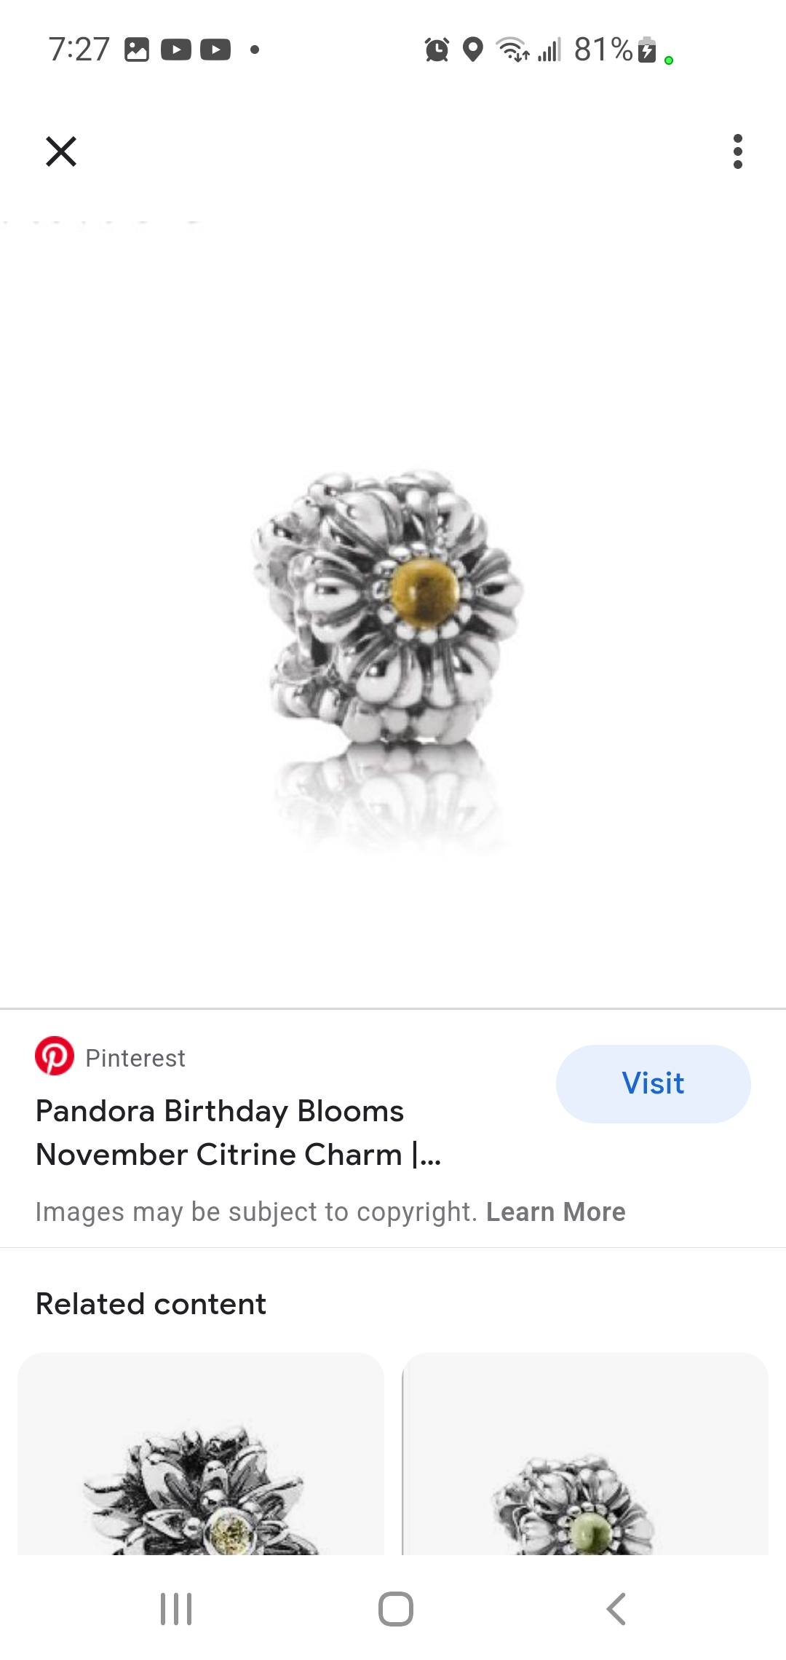Image resolution: width=786 pixels, height=1660 pixels.
Task: Tap the gallery image notification icon
Action: coord(137,50)
